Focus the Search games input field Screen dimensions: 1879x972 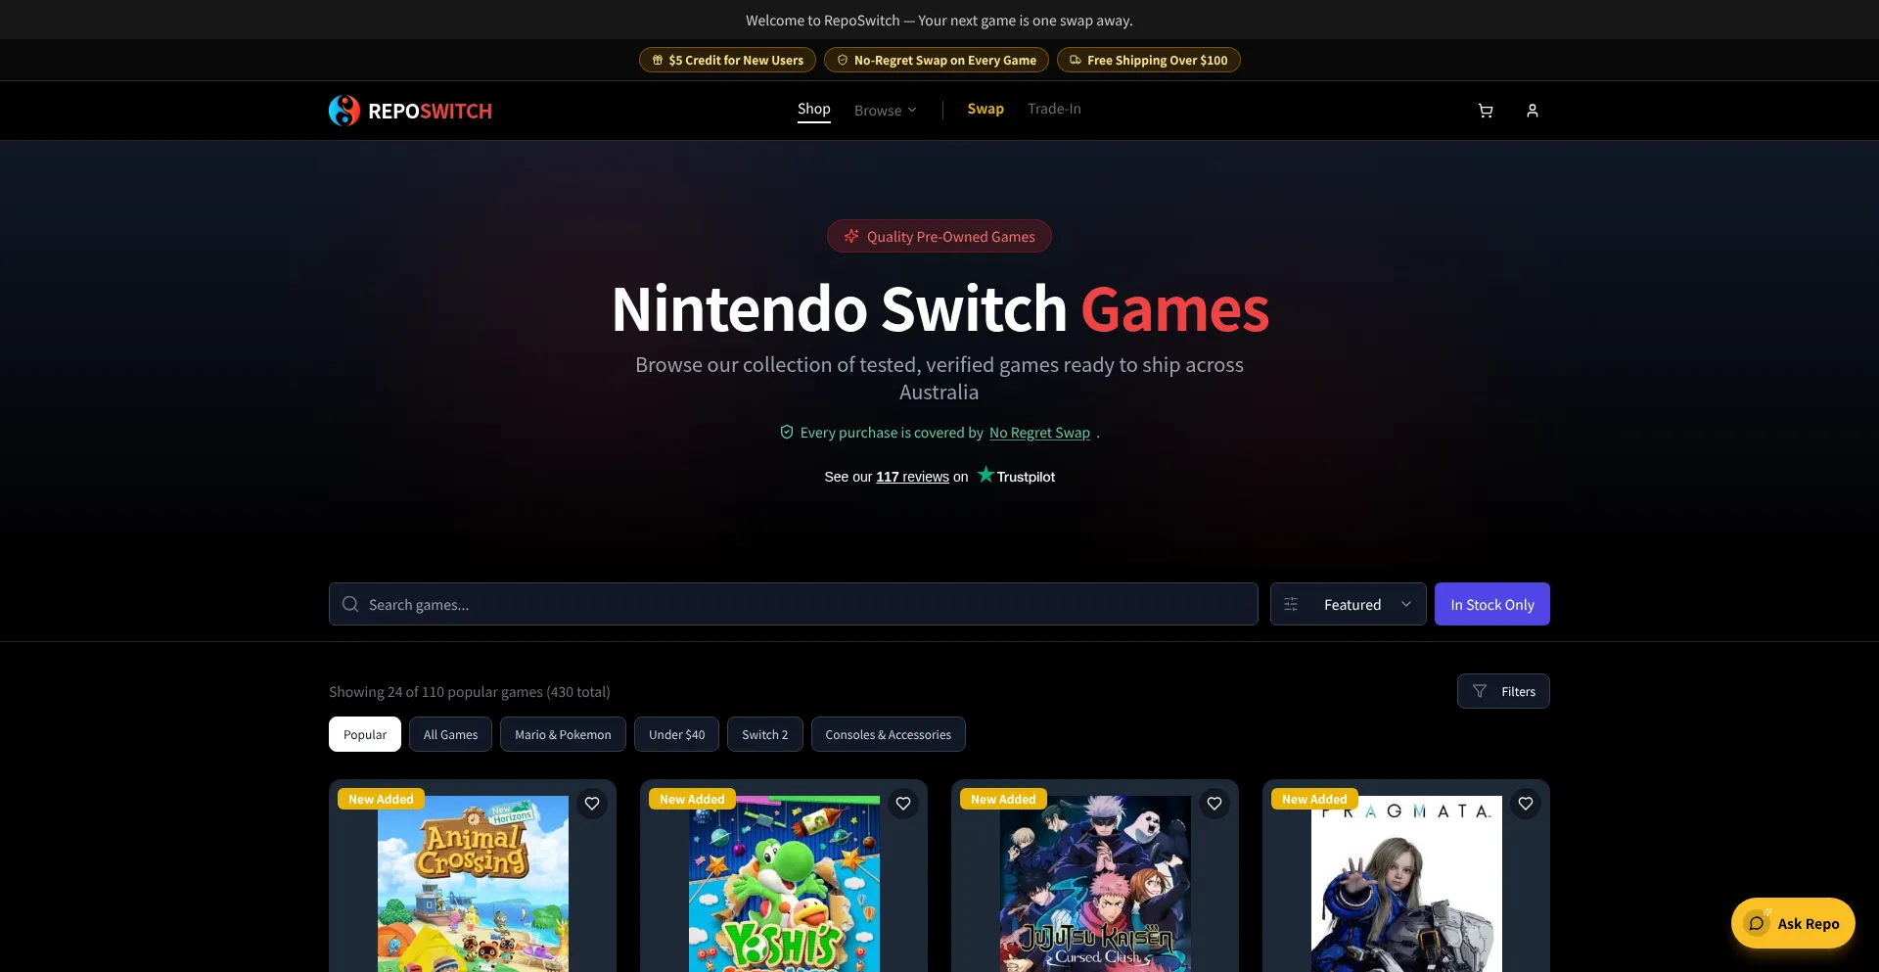pos(794,604)
